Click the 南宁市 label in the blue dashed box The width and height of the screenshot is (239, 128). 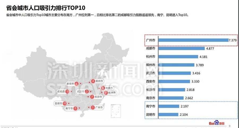point(151,106)
